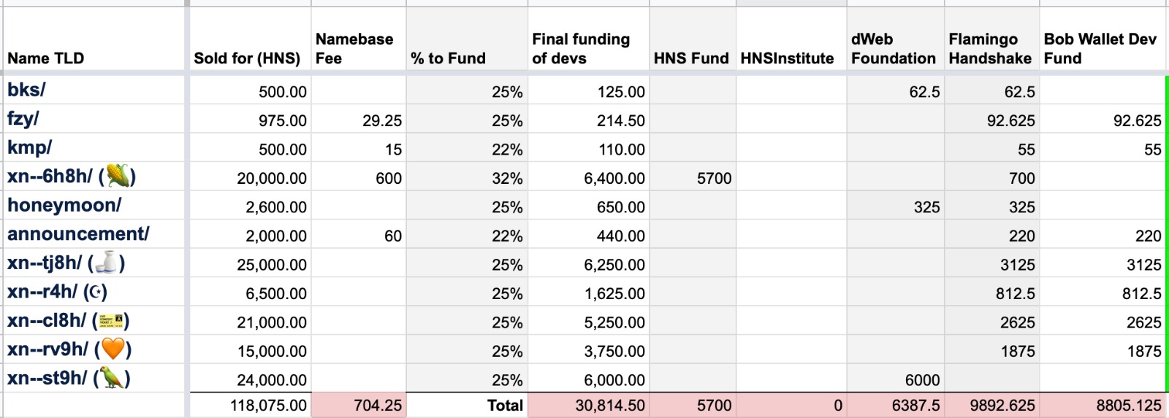Select the kmp/ name cell
The image size is (1169, 418).
29,147
